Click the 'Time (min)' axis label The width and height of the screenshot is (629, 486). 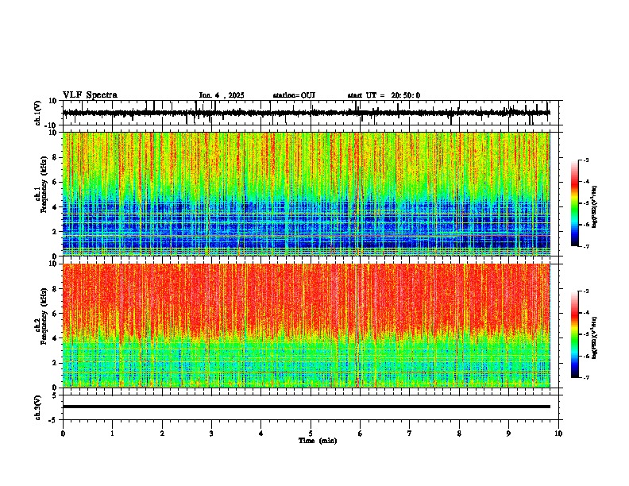[x=318, y=441]
